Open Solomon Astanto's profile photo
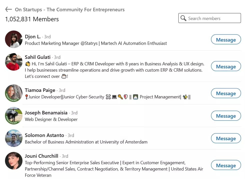The height and width of the screenshot is (179, 245). click(x=13, y=138)
